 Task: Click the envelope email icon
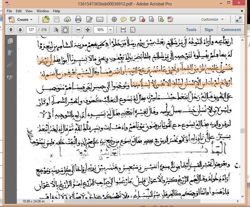tap(99, 20)
